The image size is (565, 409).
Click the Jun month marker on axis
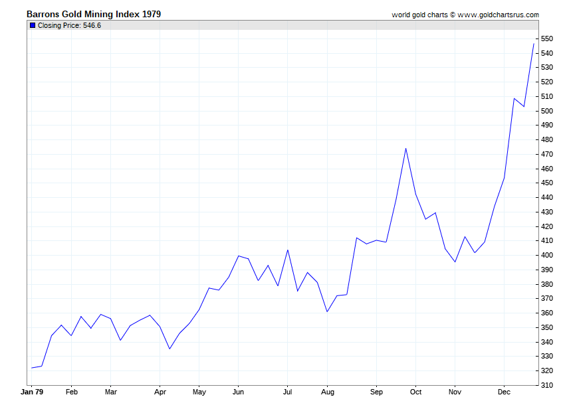coord(238,392)
